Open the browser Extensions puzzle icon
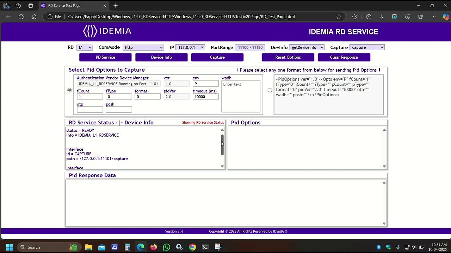The width and height of the screenshot is (451, 253). tap(354, 17)
